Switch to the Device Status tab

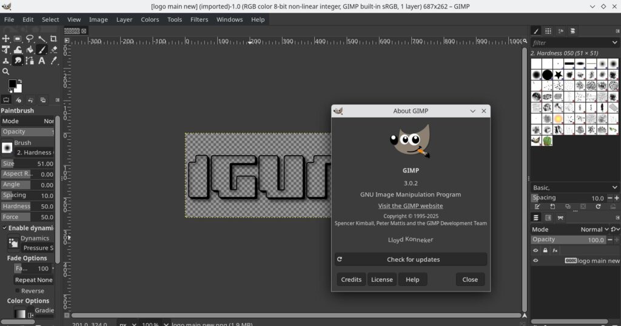pyautogui.click(x=18, y=100)
